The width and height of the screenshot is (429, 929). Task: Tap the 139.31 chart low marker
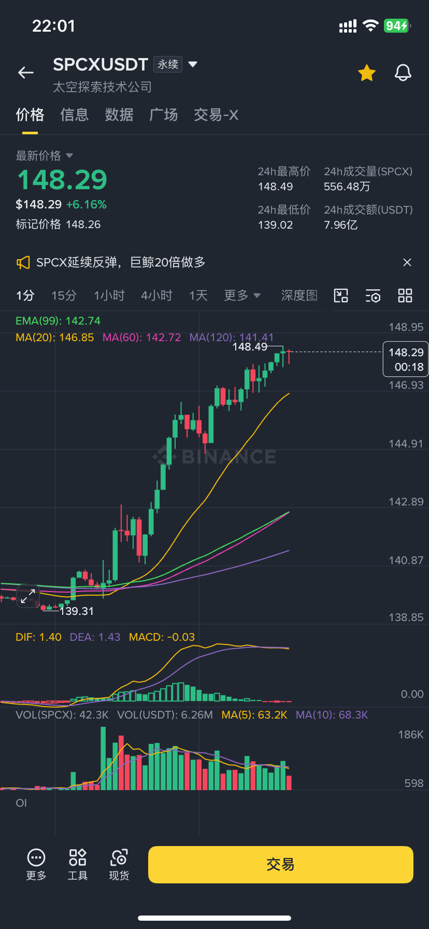click(x=77, y=611)
